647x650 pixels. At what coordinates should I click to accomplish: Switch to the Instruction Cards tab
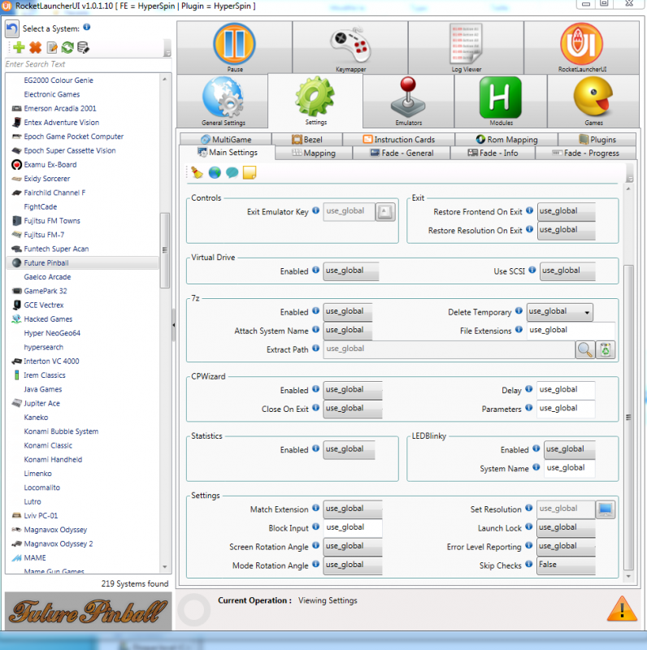coord(398,139)
